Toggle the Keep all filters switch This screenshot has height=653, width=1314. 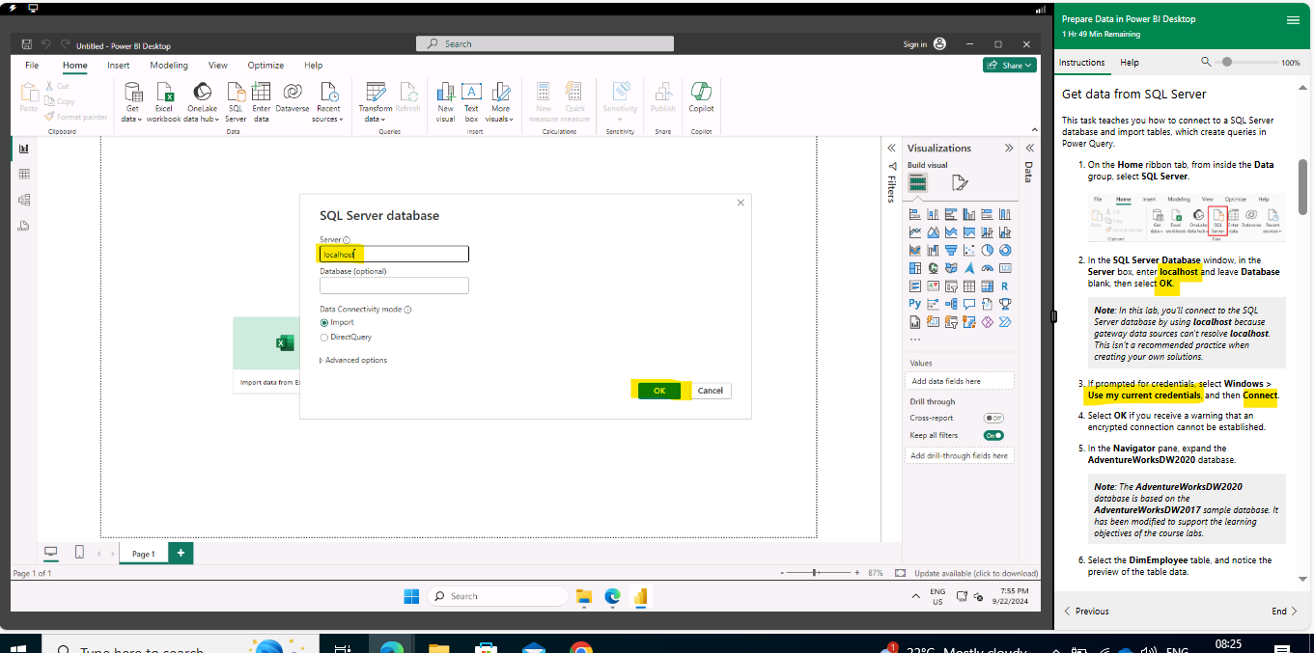tap(993, 435)
